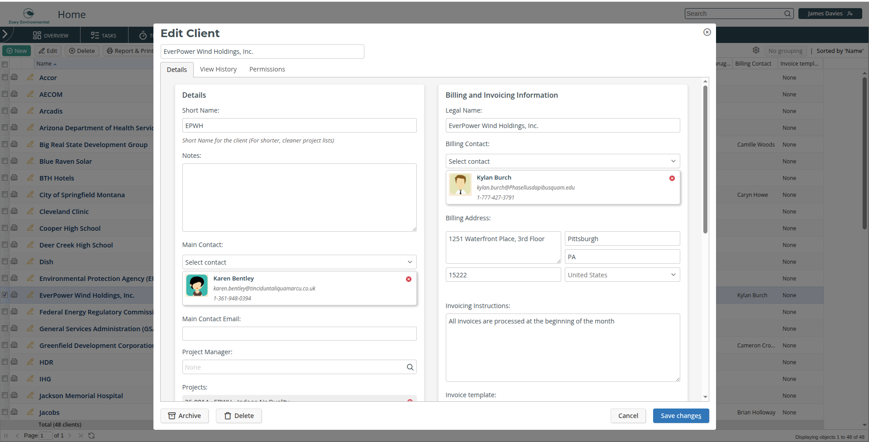Switch to the View History tab
The height and width of the screenshot is (442, 869).
click(218, 69)
